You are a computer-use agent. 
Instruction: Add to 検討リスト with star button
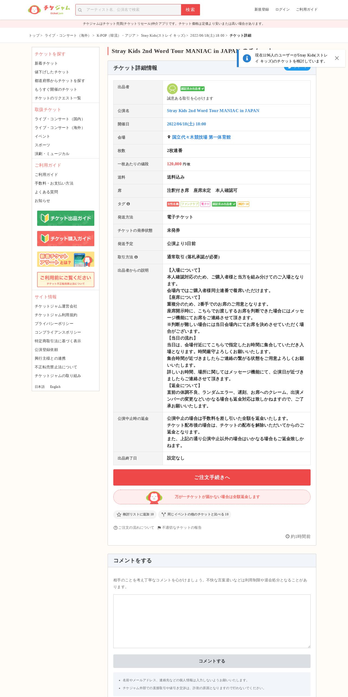point(135,514)
